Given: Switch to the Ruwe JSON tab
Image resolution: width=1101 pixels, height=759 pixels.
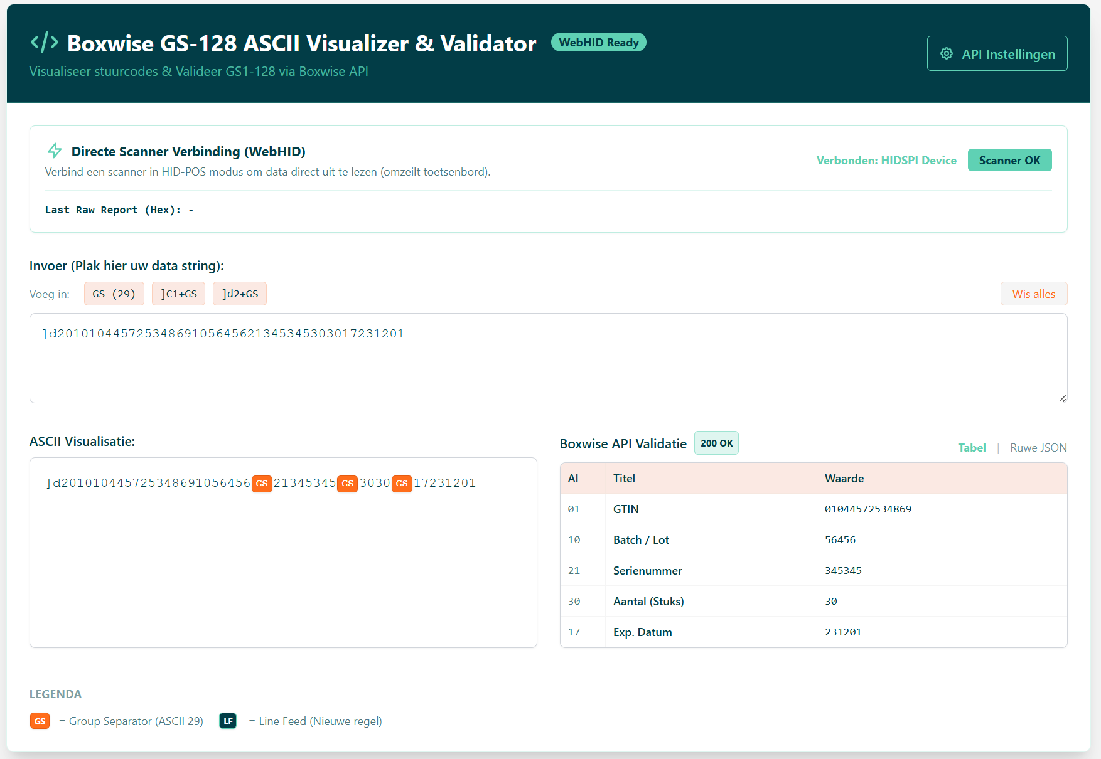Looking at the screenshot, I should click(1038, 448).
